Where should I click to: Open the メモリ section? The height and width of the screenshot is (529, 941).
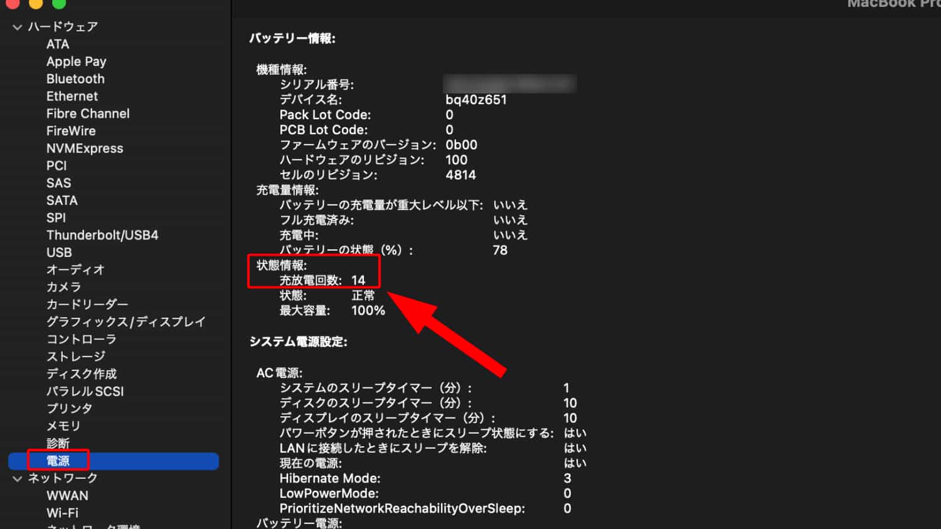(x=63, y=426)
